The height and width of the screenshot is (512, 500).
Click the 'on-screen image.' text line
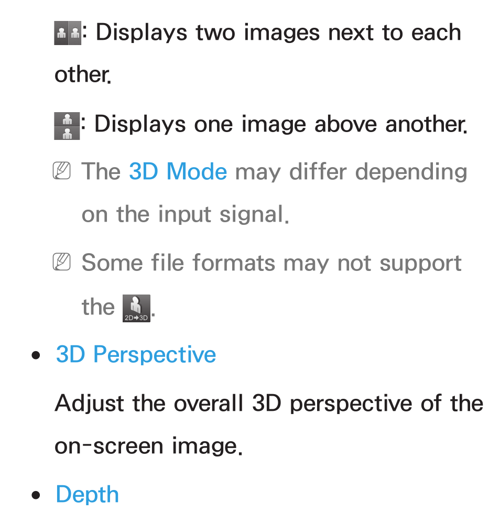click(x=149, y=446)
